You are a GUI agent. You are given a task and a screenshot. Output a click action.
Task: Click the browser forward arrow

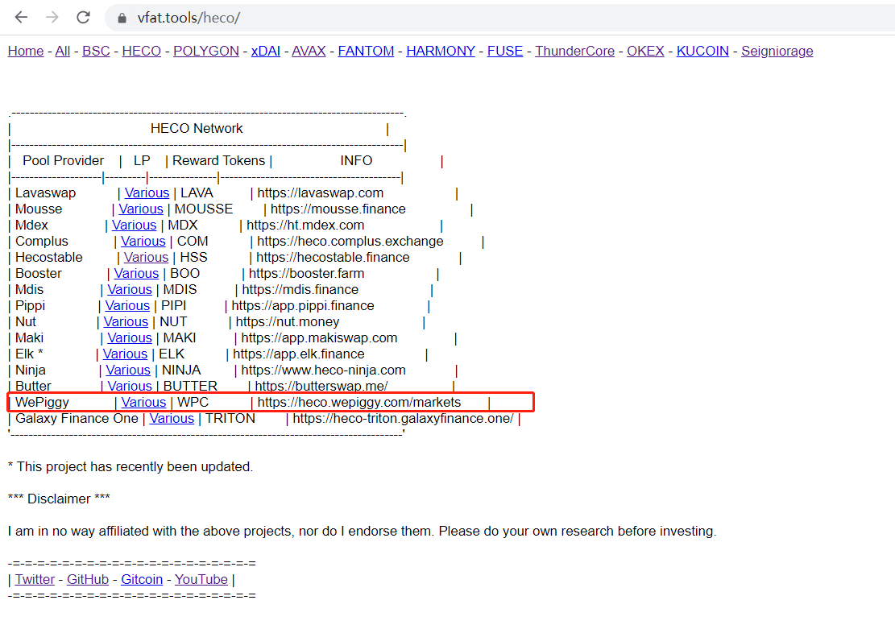52,17
